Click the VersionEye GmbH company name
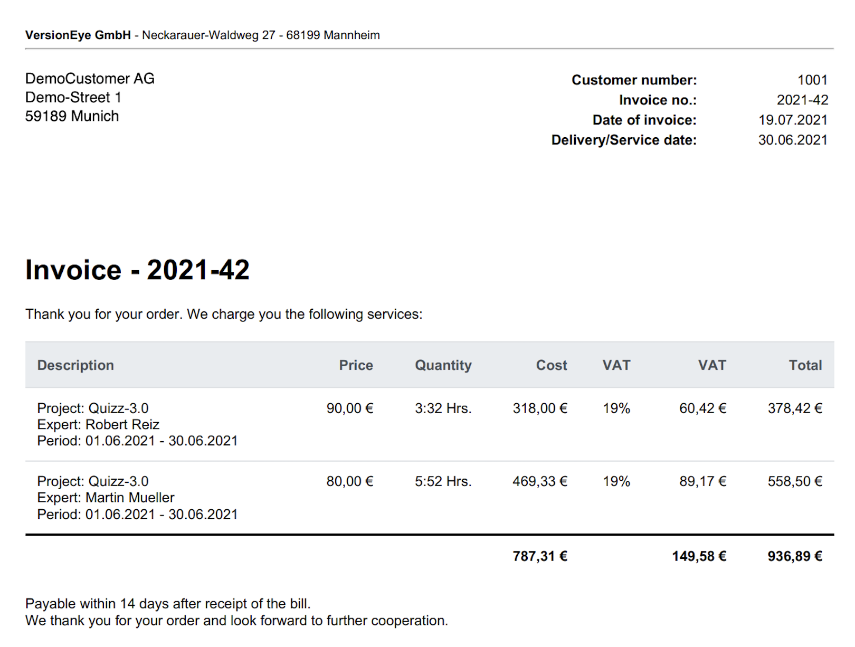Image resolution: width=855 pixels, height=647 pixels. click(77, 35)
